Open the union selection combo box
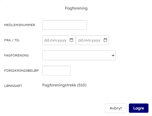 pyautogui.click(x=79, y=55)
